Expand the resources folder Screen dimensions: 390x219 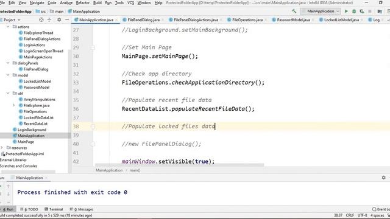2,148
